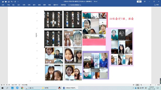Switch to the 引用 (References) ribbon tab
Screen dimensions: 161x90
29,5
